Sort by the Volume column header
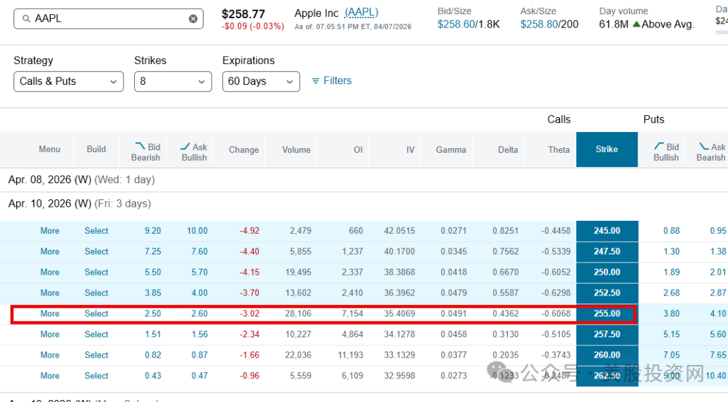Screen dimensions: 728x402 click(x=296, y=149)
